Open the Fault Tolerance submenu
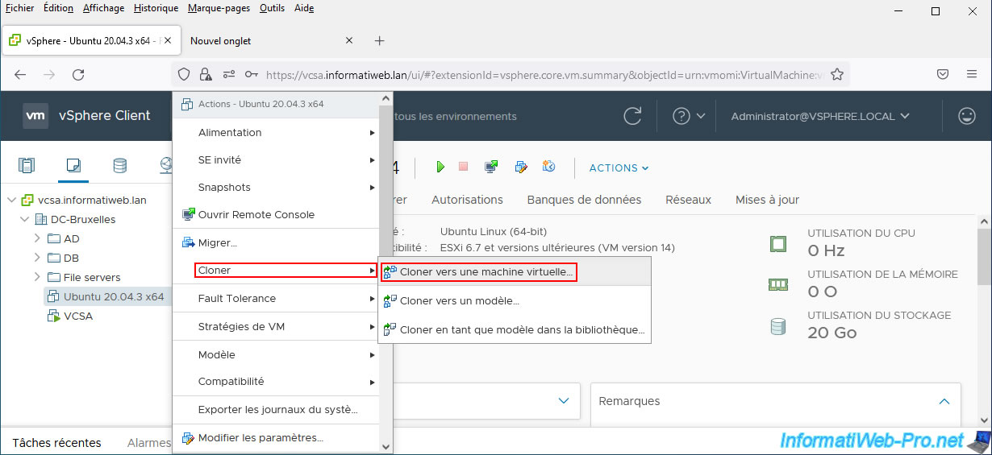992x455 pixels. click(277, 298)
